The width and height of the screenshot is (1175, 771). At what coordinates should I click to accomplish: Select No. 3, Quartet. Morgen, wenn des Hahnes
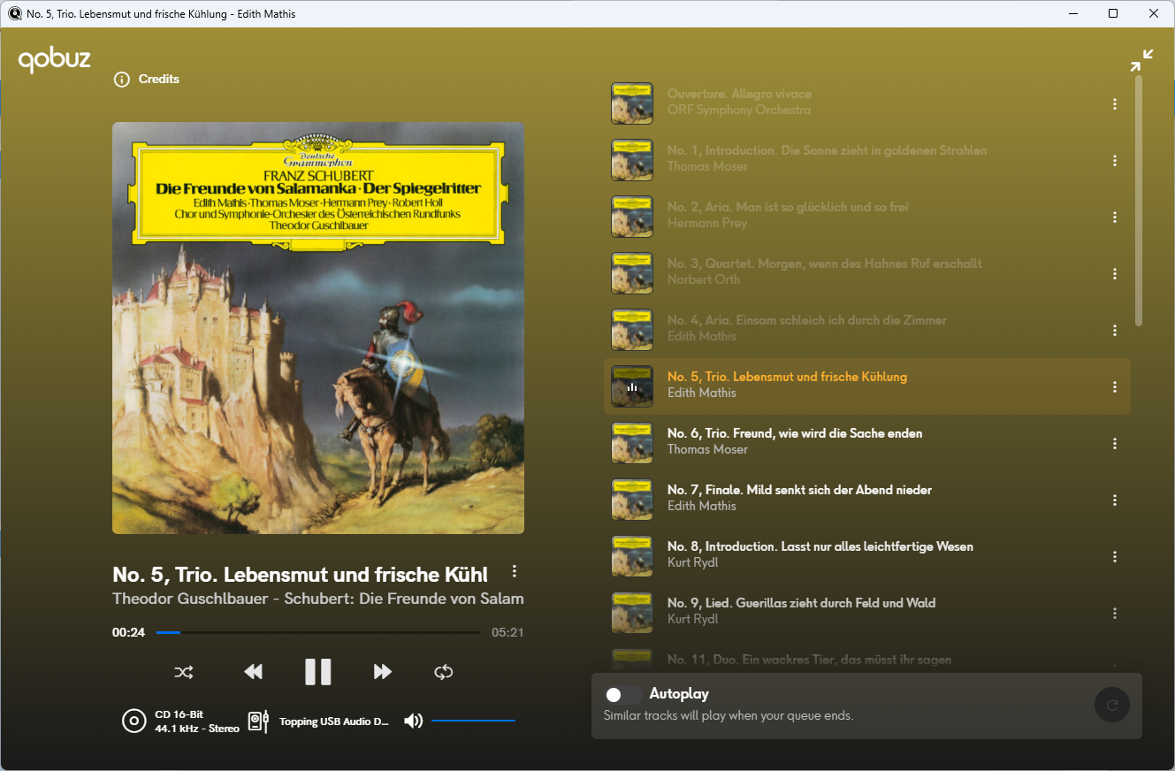click(824, 263)
